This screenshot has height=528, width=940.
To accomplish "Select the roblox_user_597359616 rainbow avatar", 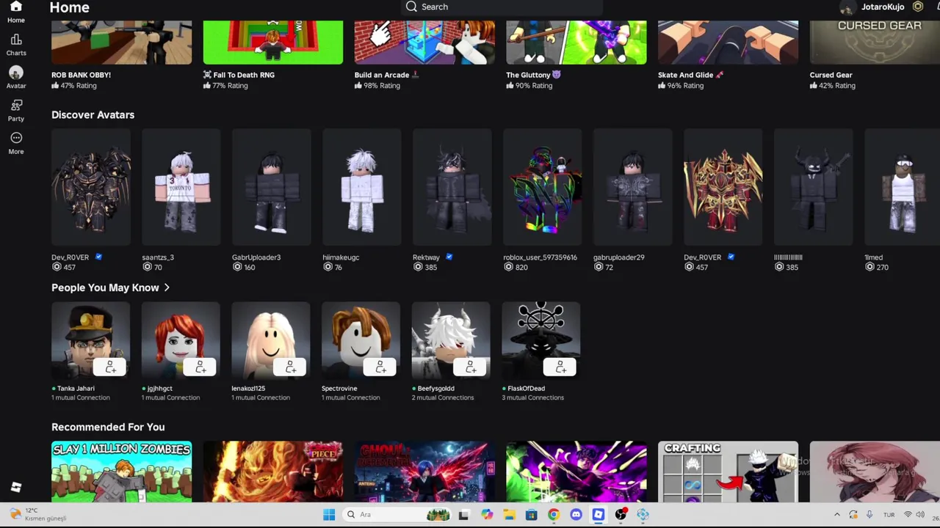I will pyautogui.click(x=543, y=188).
